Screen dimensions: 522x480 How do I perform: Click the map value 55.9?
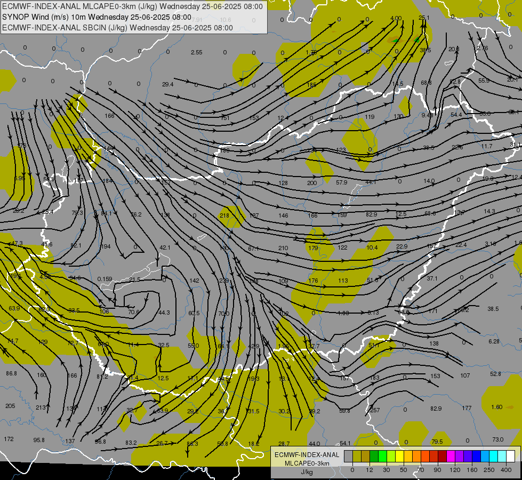[484, 81]
